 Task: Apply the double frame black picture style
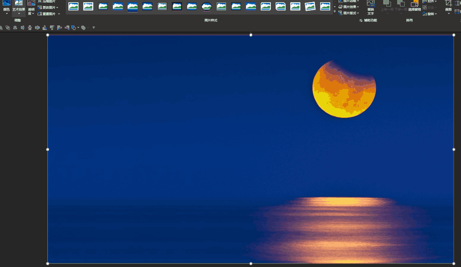[162, 6]
